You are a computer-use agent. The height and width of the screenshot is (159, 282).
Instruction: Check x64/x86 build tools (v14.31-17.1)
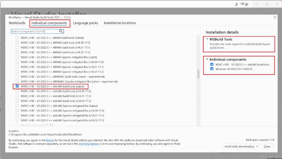(17, 96)
